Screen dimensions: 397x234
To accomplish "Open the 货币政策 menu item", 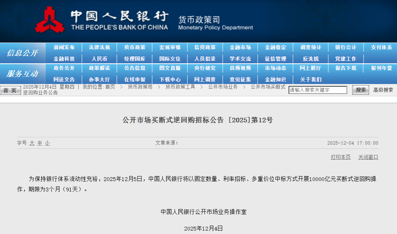I will click(x=135, y=47).
